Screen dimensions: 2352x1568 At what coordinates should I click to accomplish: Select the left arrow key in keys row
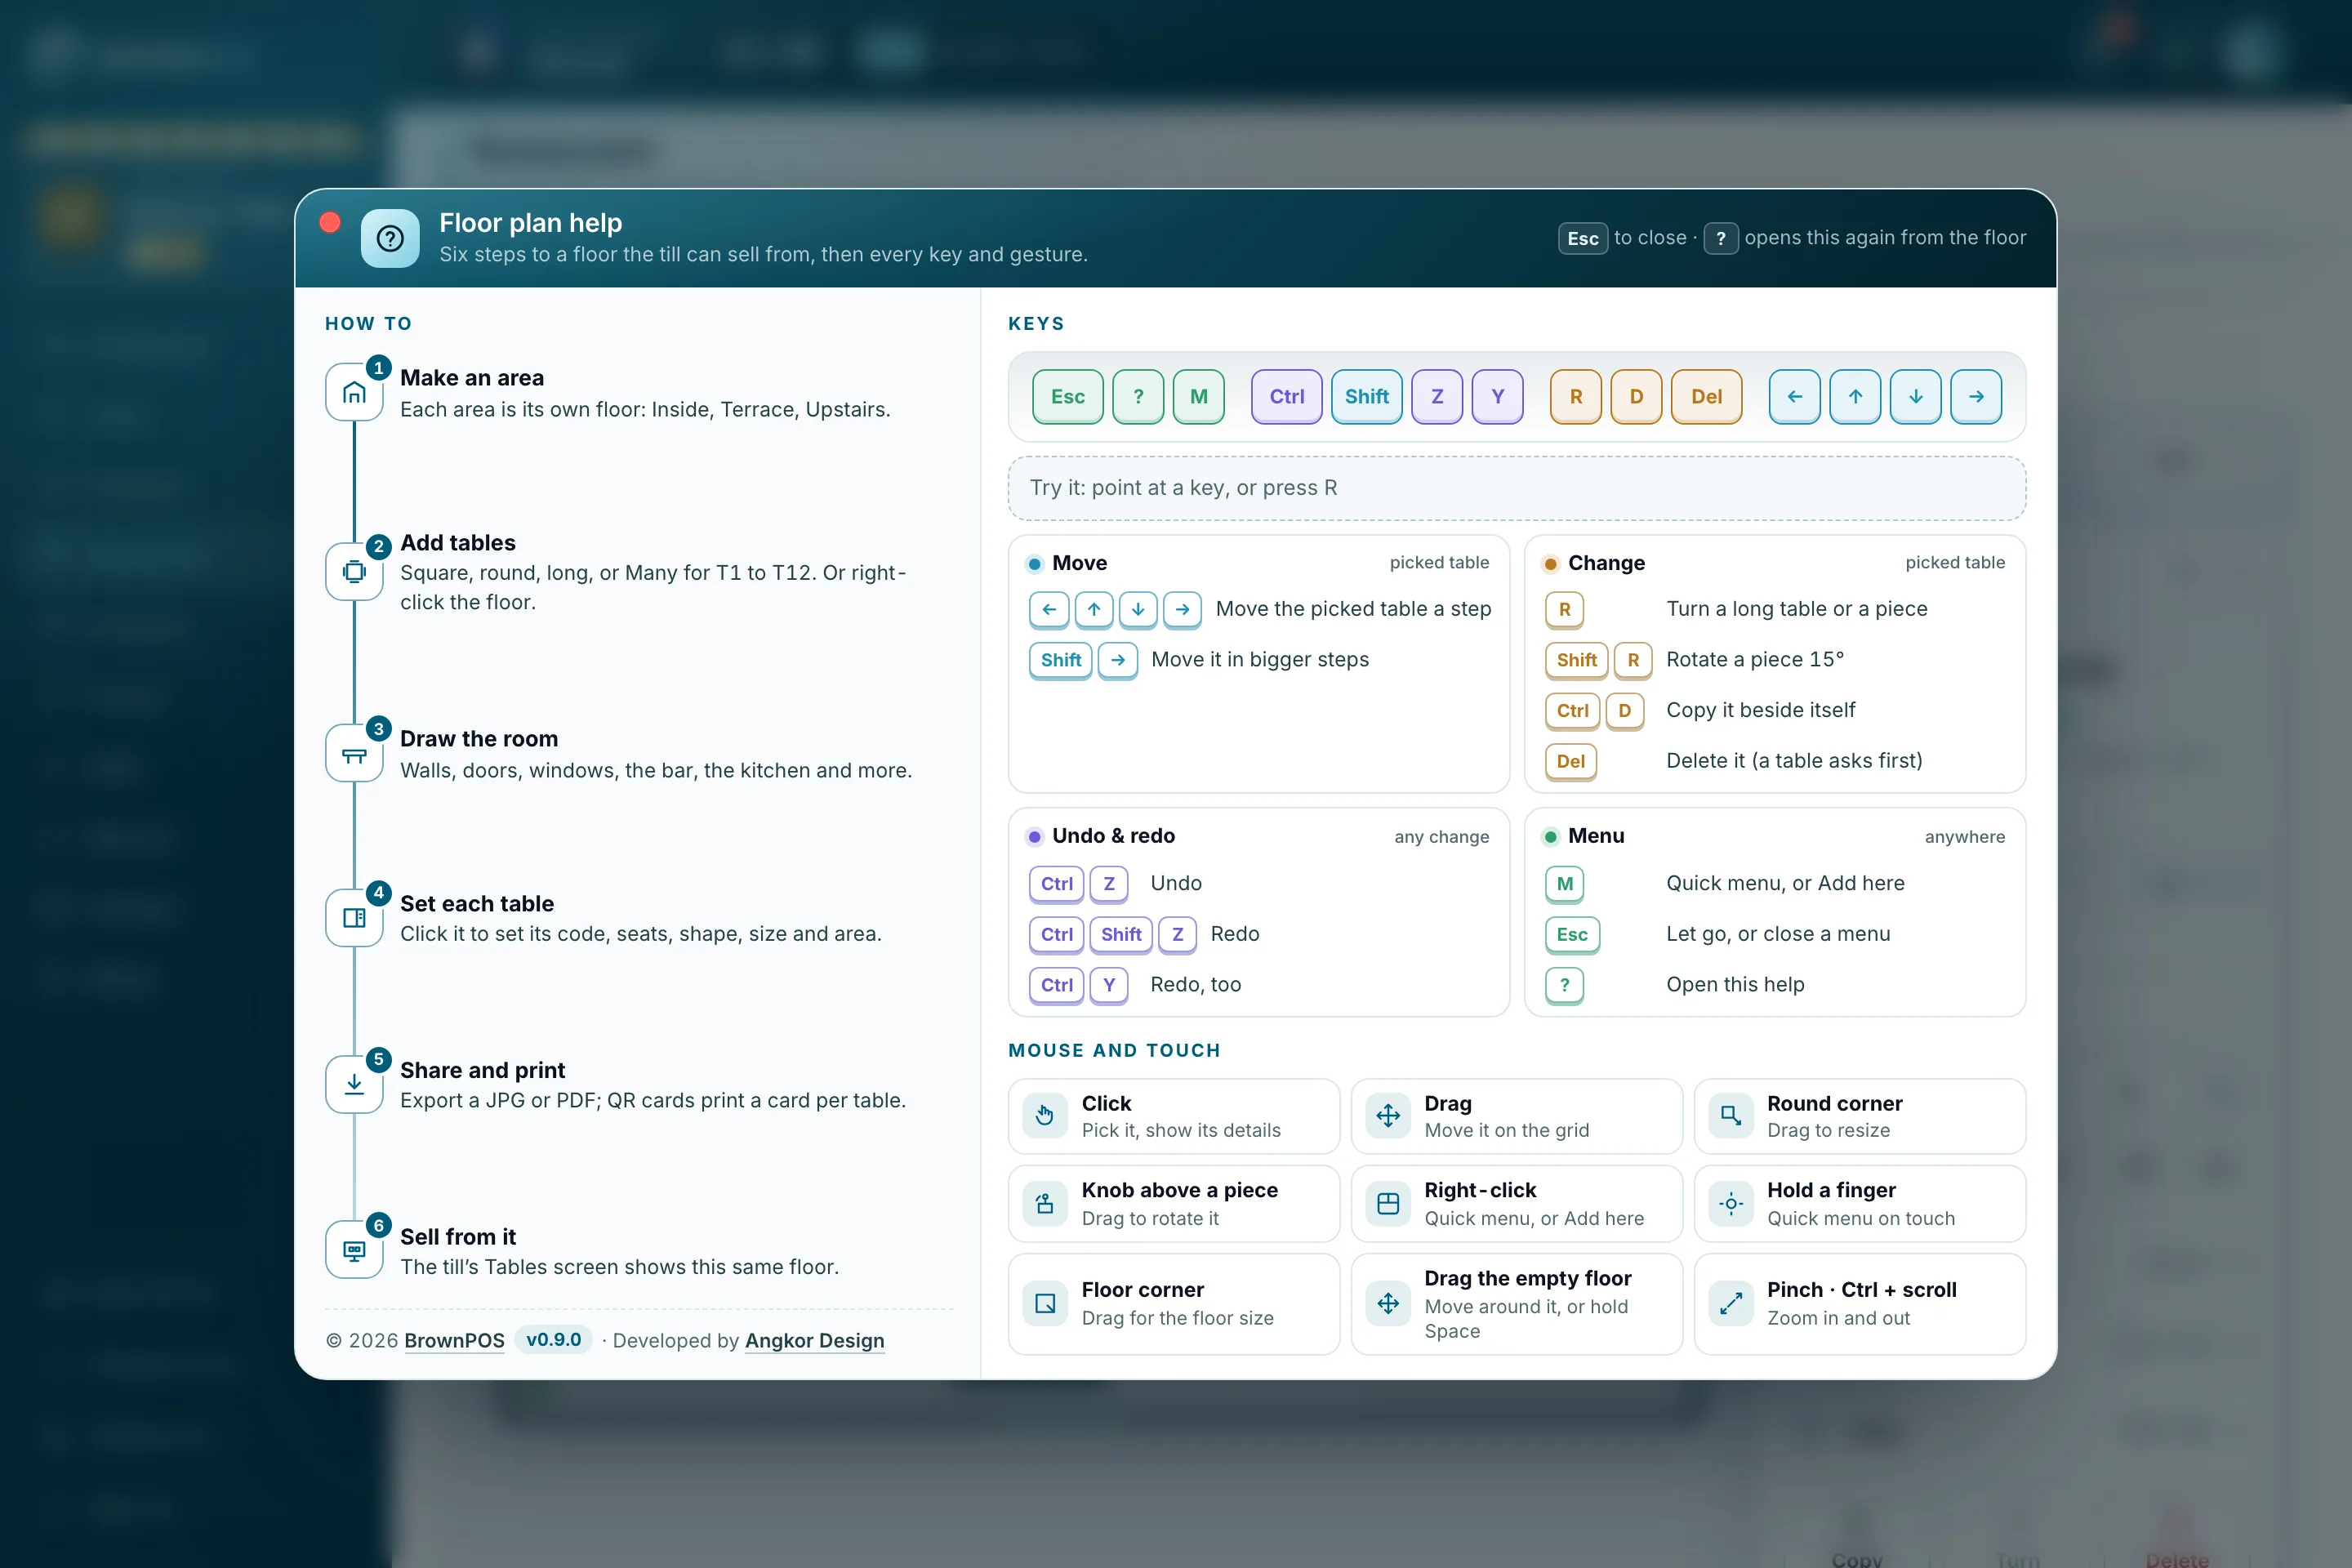click(x=1795, y=397)
